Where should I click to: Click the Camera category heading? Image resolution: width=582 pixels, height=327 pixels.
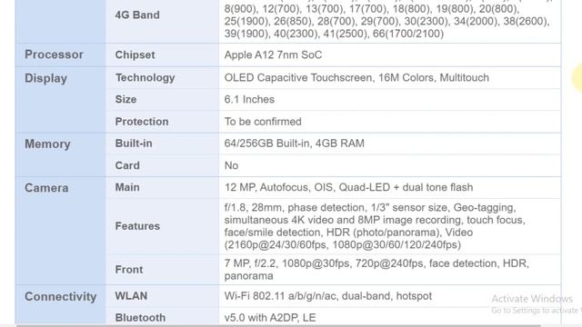[46, 188]
